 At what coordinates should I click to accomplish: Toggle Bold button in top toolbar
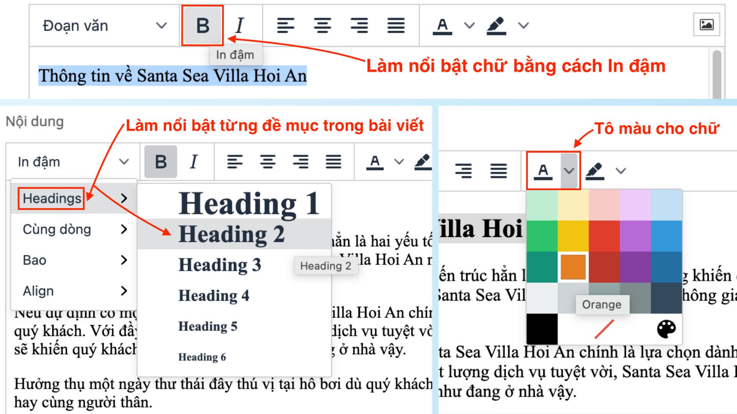tap(203, 25)
